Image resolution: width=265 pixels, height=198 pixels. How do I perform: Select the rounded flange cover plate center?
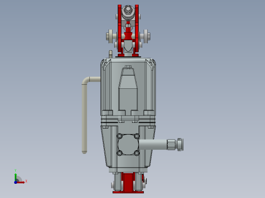coord(128,145)
